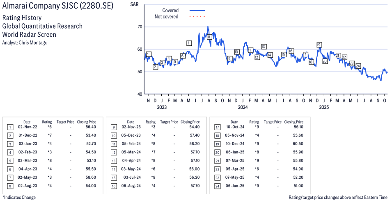This screenshot has width=392, height=200.
Task: Click the blue Covered legend line
Action: tap(197, 10)
